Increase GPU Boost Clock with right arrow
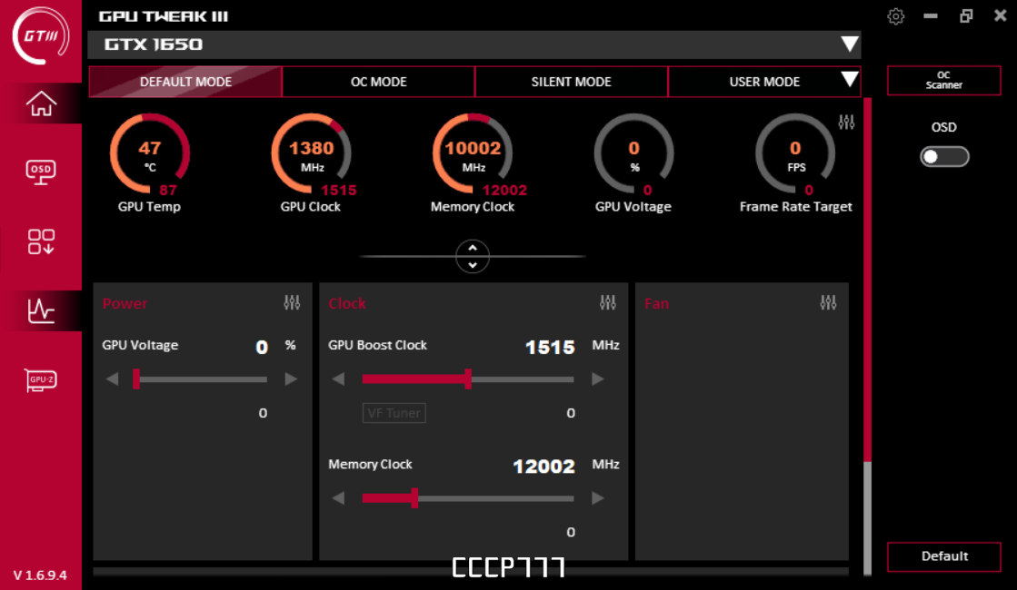1017x590 pixels. point(598,379)
